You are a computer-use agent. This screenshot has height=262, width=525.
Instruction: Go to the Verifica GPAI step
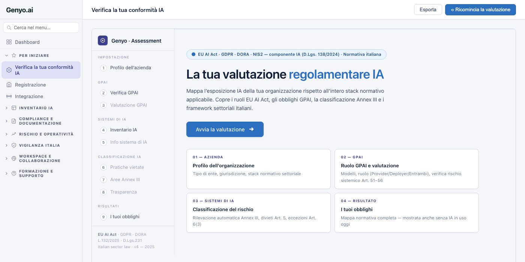(133, 93)
